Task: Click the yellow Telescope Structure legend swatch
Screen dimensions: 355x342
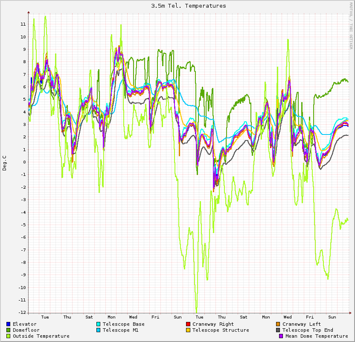Action: [188, 330]
